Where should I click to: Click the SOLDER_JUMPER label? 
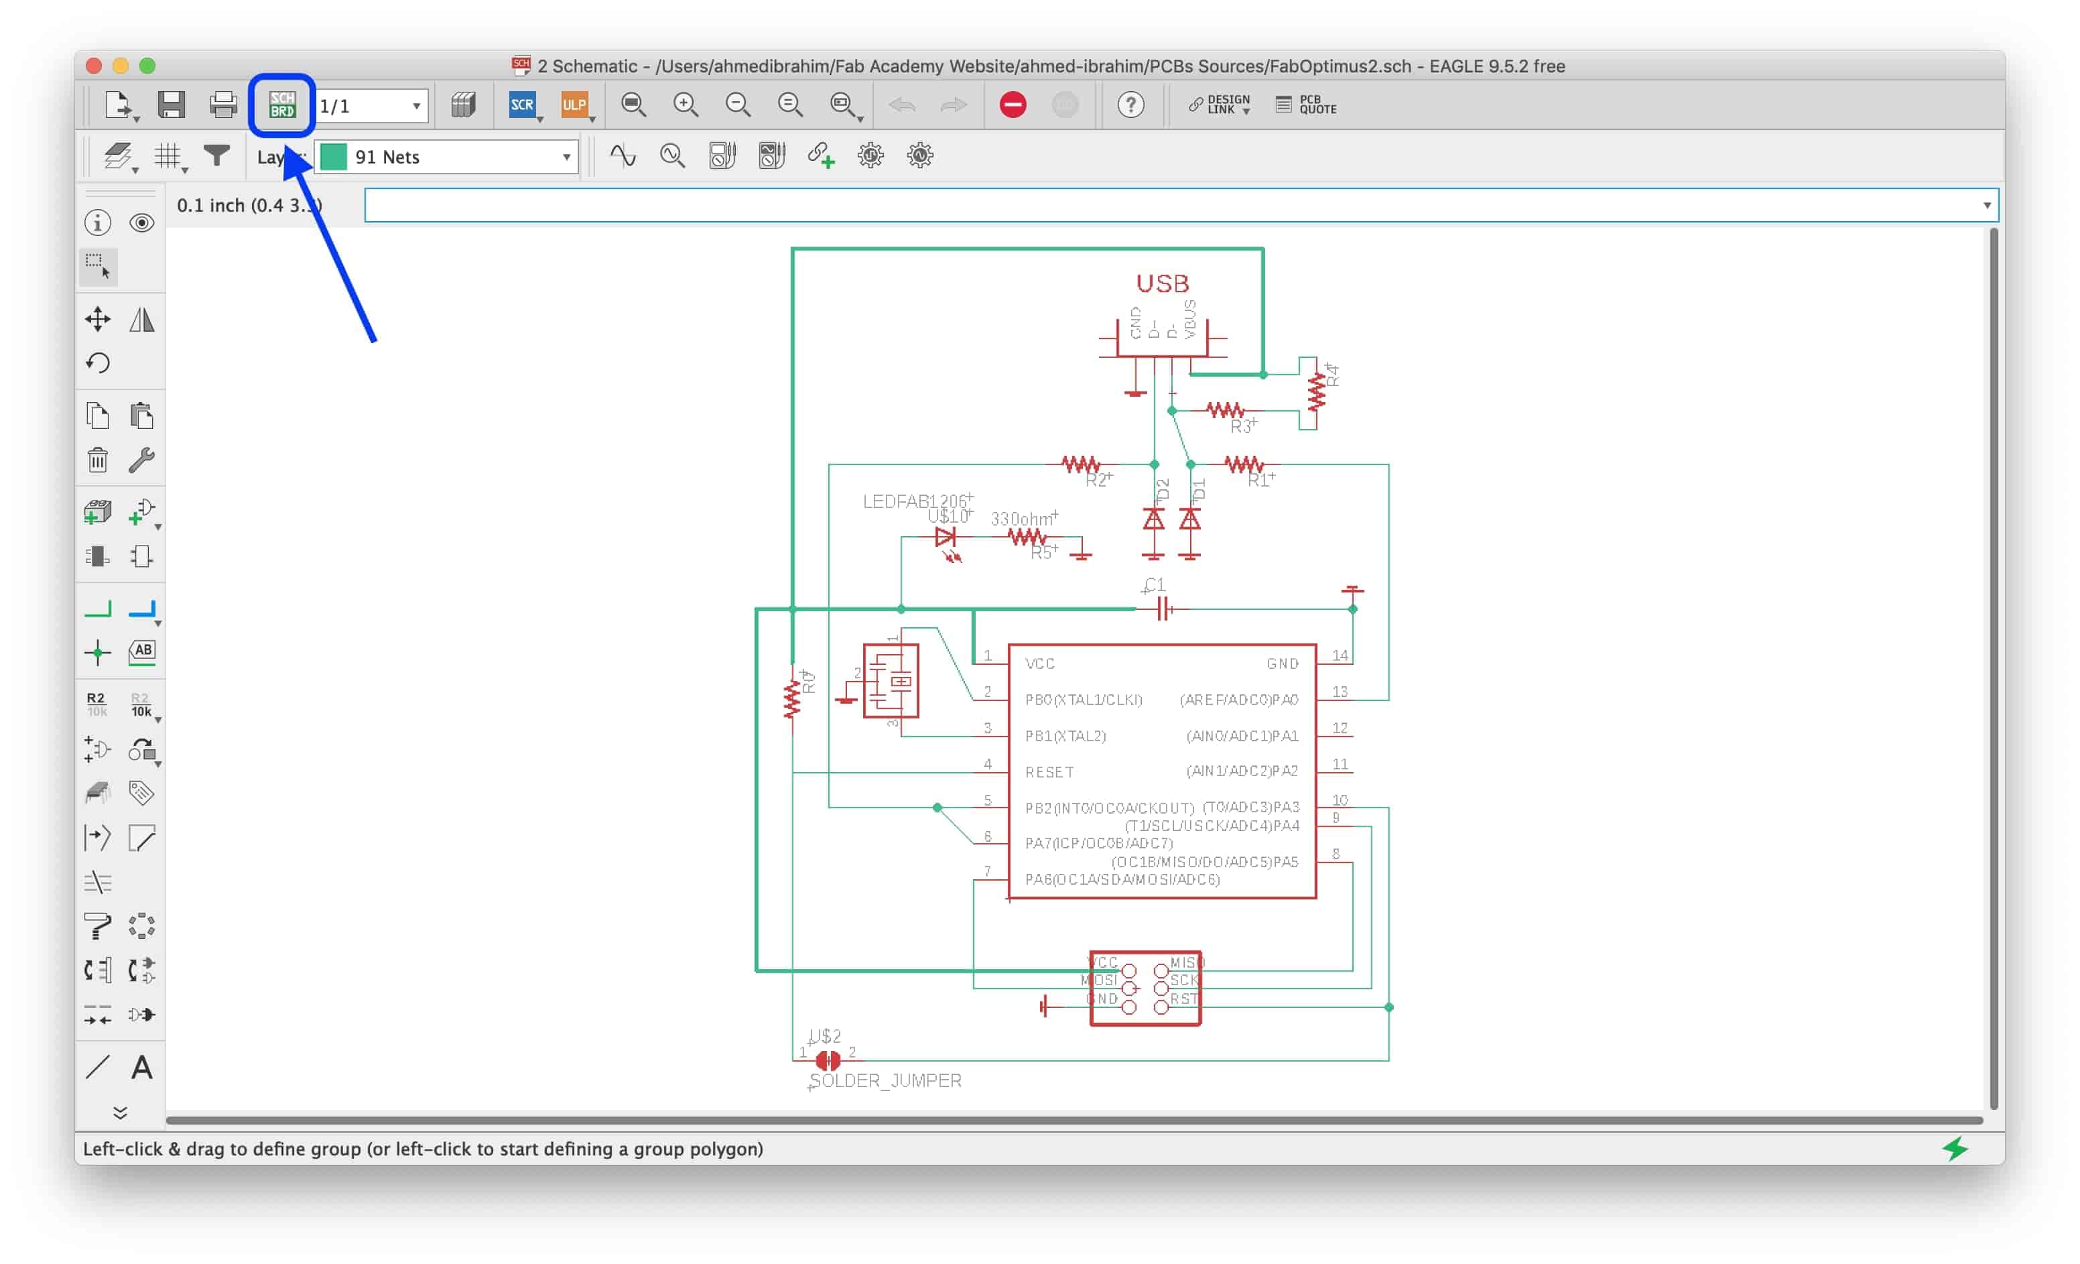click(885, 1081)
